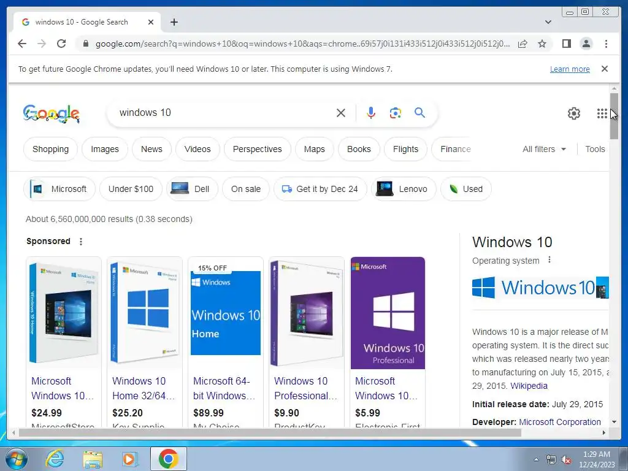This screenshot has width=628, height=471.
Task: Reload the page with the refresh icon
Action: tap(61, 44)
